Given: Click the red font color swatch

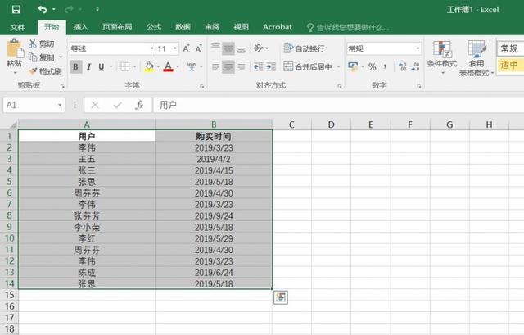Looking at the screenshot, I should tap(168, 66).
